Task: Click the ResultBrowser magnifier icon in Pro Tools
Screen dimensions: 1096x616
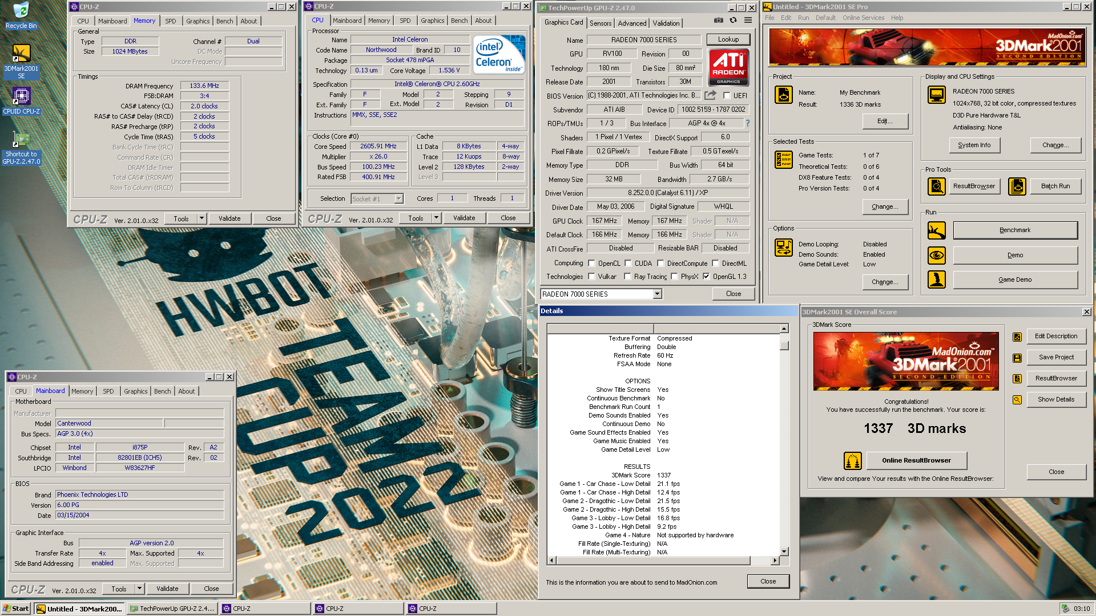Action: 936,187
